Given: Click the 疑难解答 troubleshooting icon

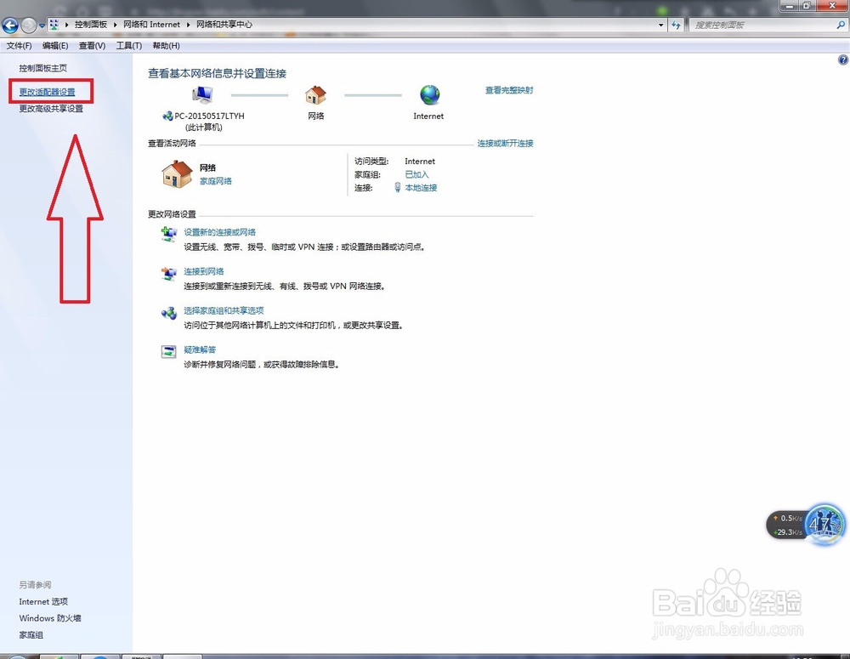Looking at the screenshot, I should pyautogui.click(x=167, y=351).
